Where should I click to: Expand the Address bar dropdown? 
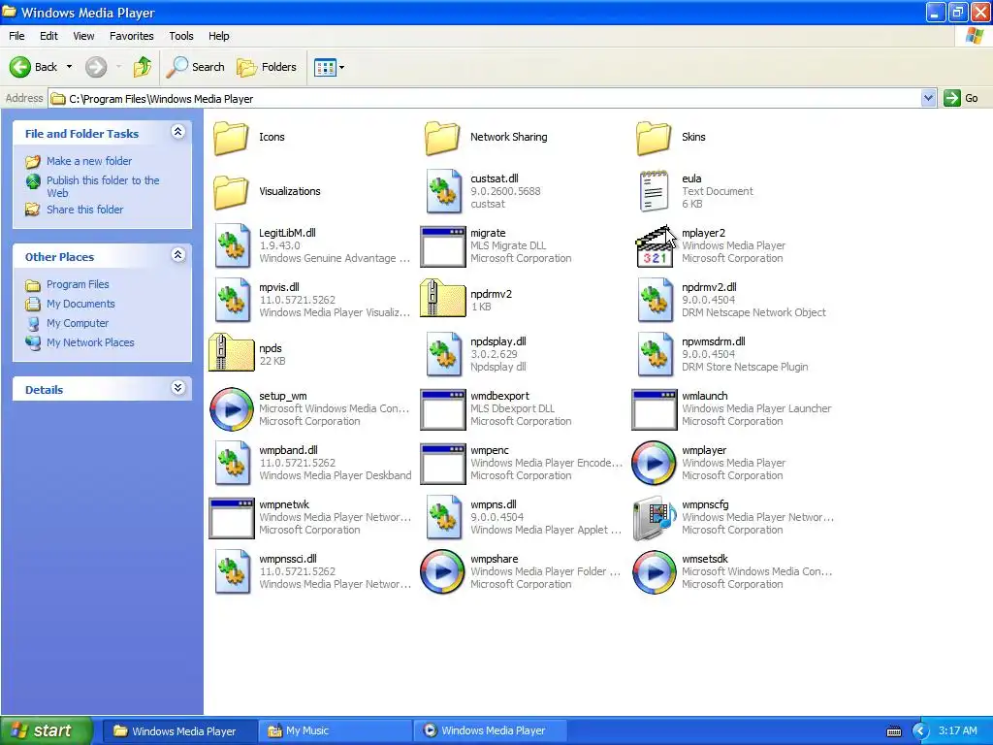[x=928, y=98]
